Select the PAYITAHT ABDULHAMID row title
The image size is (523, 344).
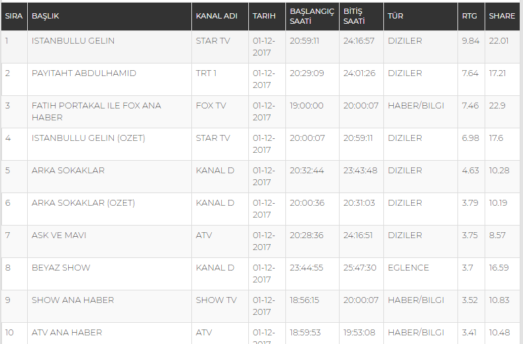tap(83, 73)
